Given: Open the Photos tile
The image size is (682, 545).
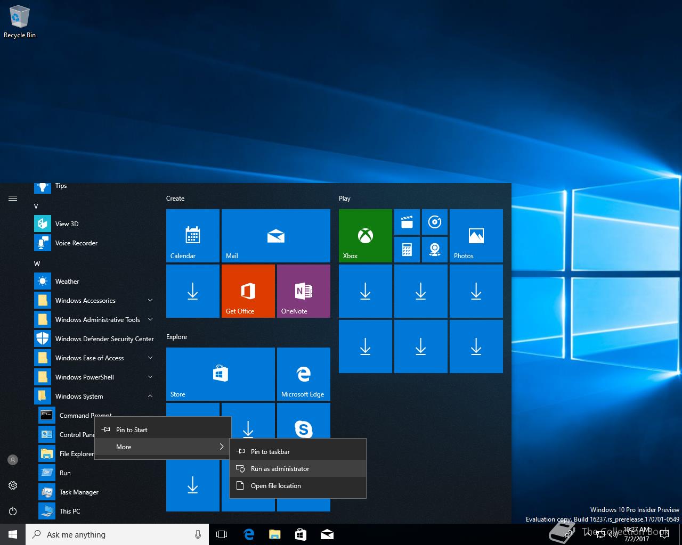Looking at the screenshot, I should [476, 236].
